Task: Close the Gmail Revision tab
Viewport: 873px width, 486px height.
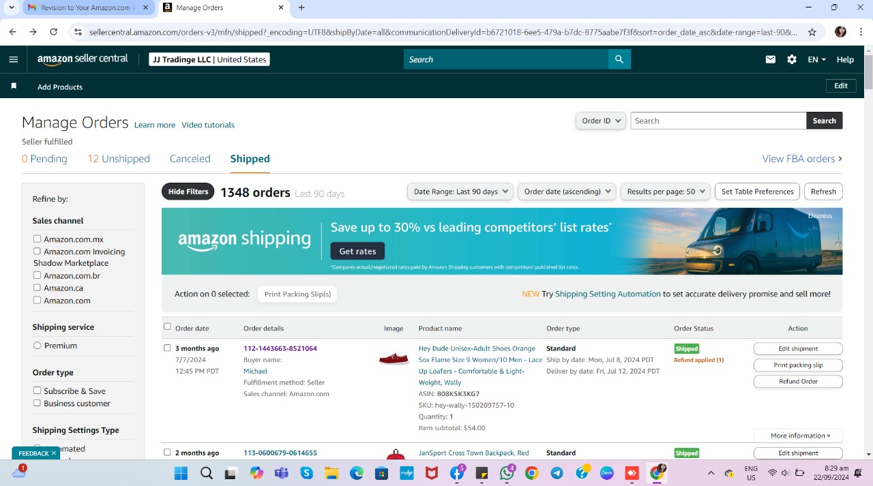Action: pos(145,7)
